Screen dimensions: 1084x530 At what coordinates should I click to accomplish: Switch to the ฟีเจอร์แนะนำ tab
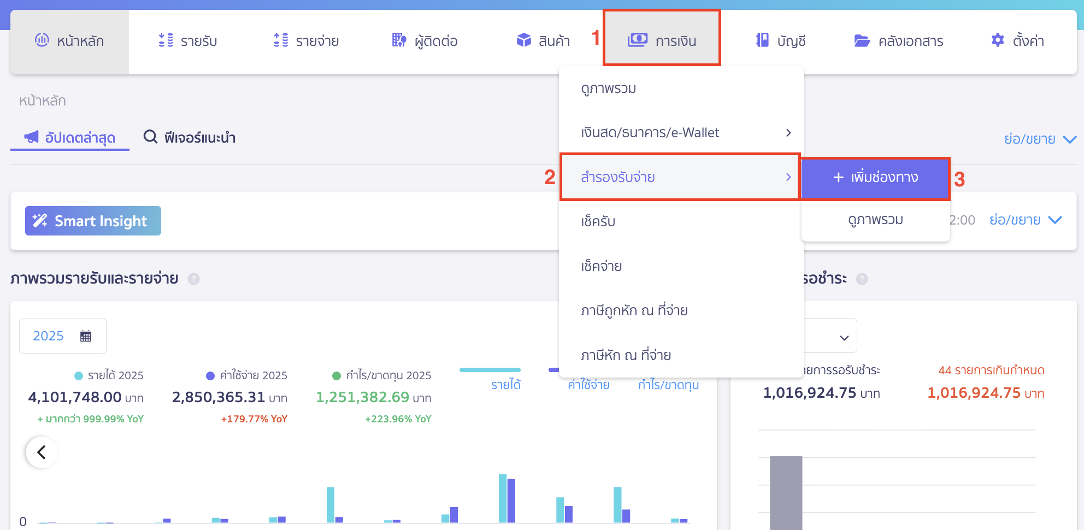click(x=190, y=138)
